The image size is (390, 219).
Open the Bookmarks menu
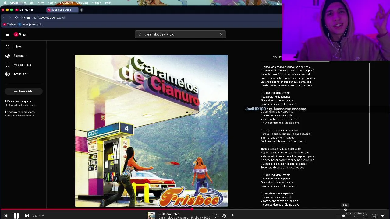tap(66, 3)
